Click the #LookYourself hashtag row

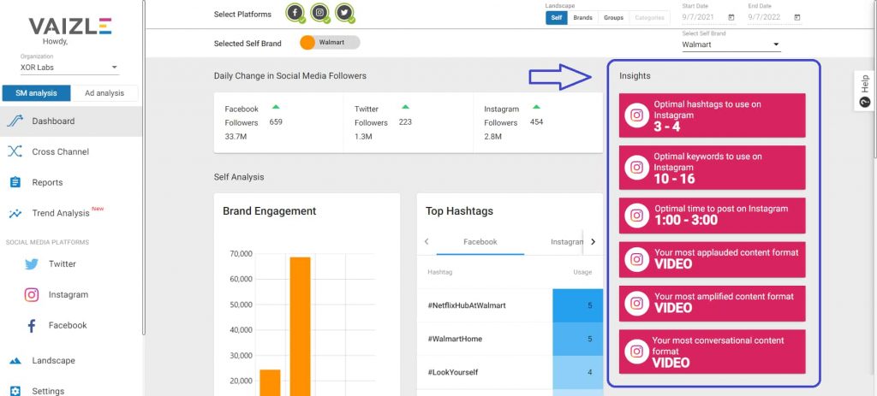[x=510, y=372]
